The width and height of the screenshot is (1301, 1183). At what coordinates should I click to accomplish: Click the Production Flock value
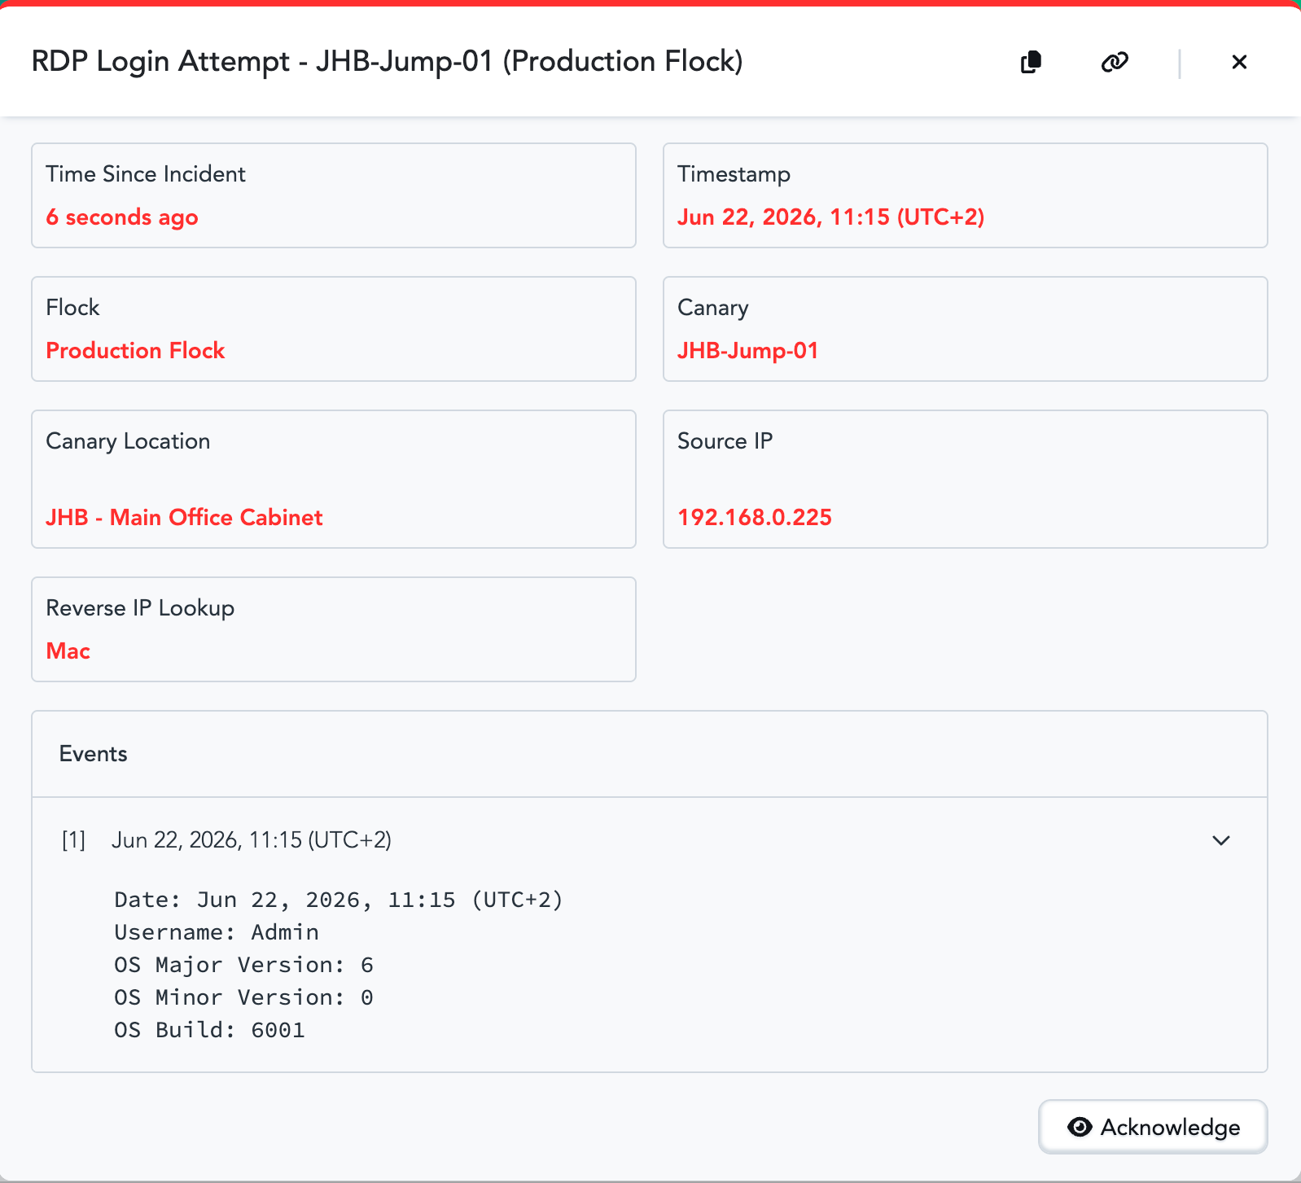[135, 350]
